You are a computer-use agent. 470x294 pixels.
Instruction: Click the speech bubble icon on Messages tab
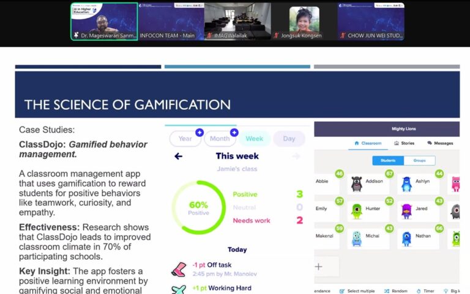(430, 143)
